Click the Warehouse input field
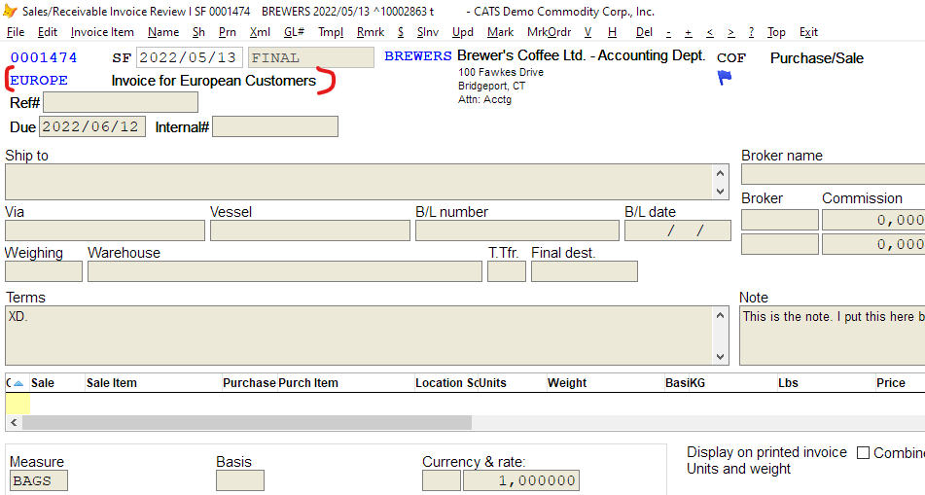This screenshot has height=495, width=925. 285,271
